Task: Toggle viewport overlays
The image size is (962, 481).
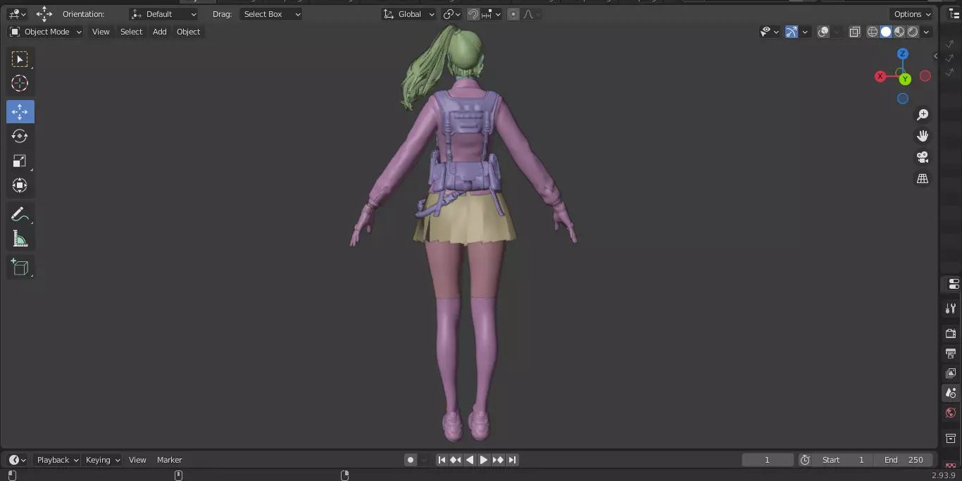Action: [823, 32]
